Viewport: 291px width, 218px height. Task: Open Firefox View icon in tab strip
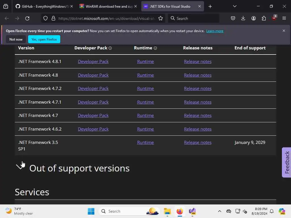click(6, 7)
